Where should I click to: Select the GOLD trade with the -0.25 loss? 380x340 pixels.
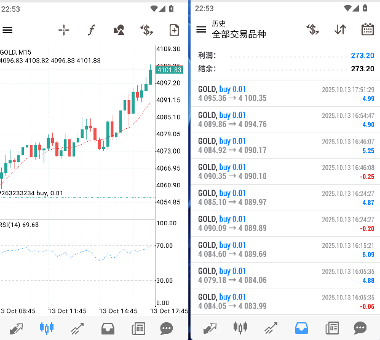tap(285, 171)
